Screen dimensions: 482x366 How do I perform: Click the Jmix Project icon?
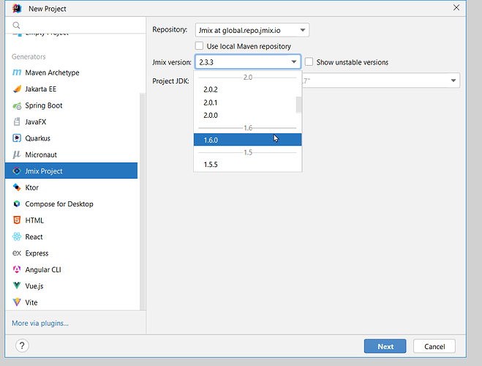click(17, 171)
